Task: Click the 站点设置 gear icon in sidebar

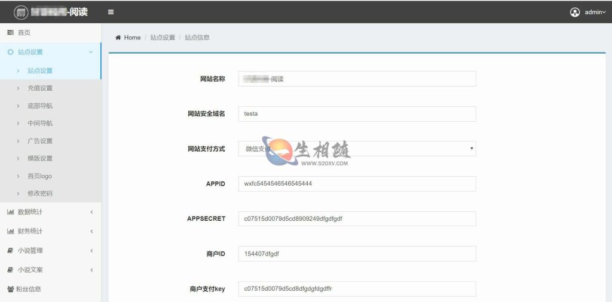Action: (11, 52)
